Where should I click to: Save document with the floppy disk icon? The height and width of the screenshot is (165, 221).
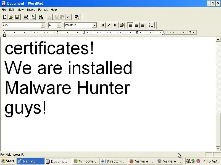point(17,17)
